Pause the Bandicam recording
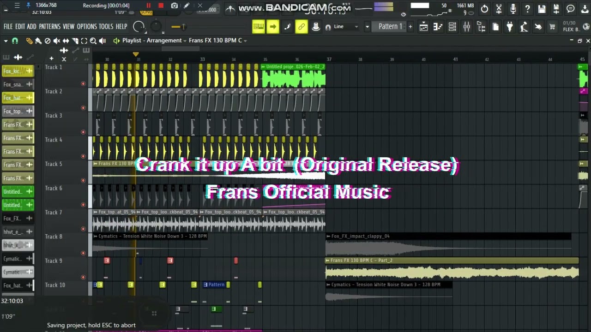The width and height of the screenshot is (591, 332). tap(149, 6)
